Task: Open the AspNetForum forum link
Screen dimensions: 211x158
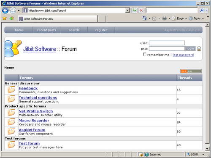Action: 32,130
